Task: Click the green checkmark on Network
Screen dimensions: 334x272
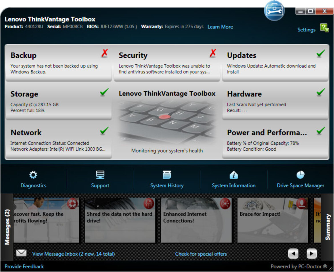Action: click(x=104, y=131)
